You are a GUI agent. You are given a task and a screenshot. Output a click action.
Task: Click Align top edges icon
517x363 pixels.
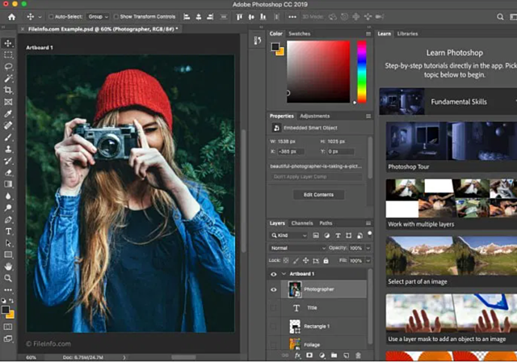[x=239, y=17]
